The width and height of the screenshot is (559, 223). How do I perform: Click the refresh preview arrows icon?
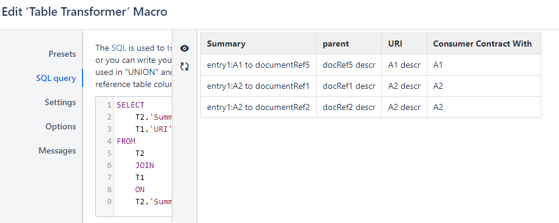pos(185,66)
